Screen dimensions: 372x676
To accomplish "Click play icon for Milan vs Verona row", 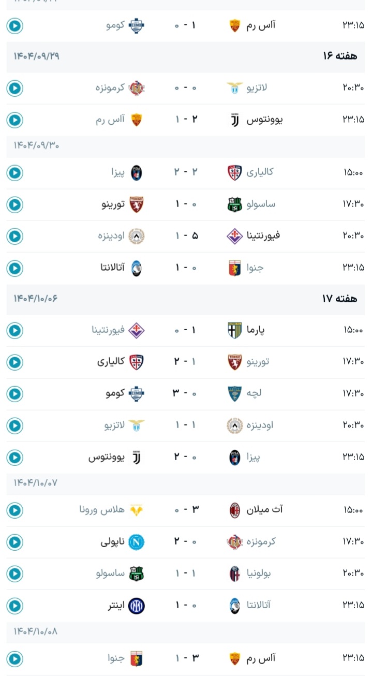I will (14, 510).
